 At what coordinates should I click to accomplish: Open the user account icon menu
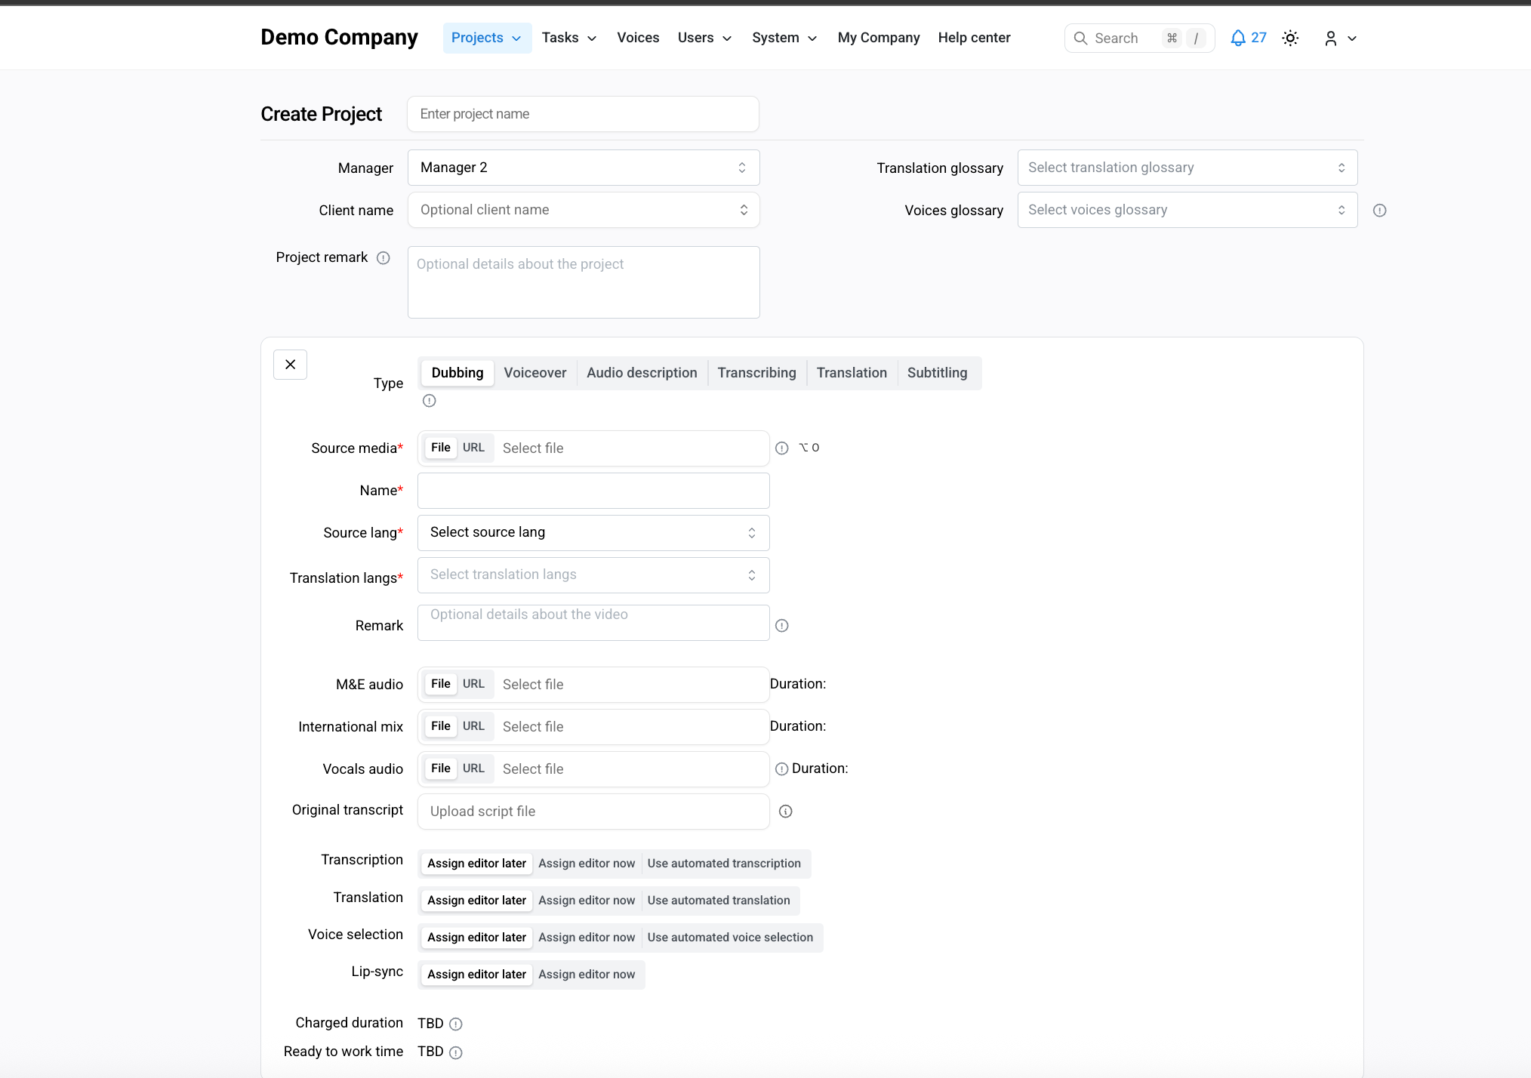coord(1340,38)
